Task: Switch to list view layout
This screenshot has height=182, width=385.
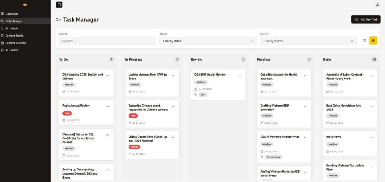Action: (364, 40)
